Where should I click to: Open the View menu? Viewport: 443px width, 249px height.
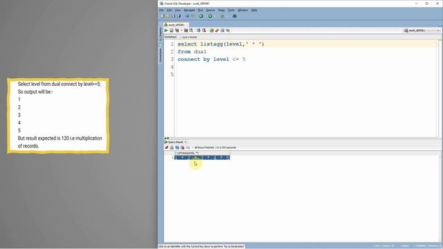(x=178, y=10)
